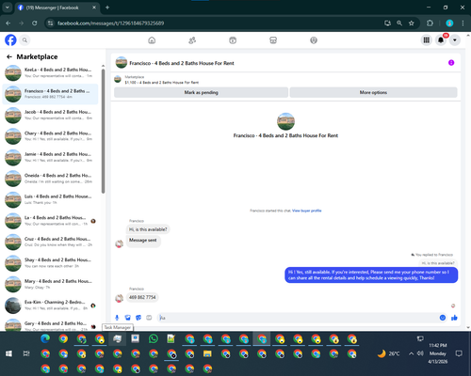Viewport: 471px width, 376px height.
Task: Select the Francisco conversation in the list
Action: tap(50, 94)
